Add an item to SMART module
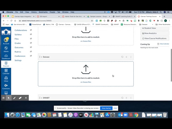Image resolution: width=172 pixels, height=129 pixels. (126, 98)
